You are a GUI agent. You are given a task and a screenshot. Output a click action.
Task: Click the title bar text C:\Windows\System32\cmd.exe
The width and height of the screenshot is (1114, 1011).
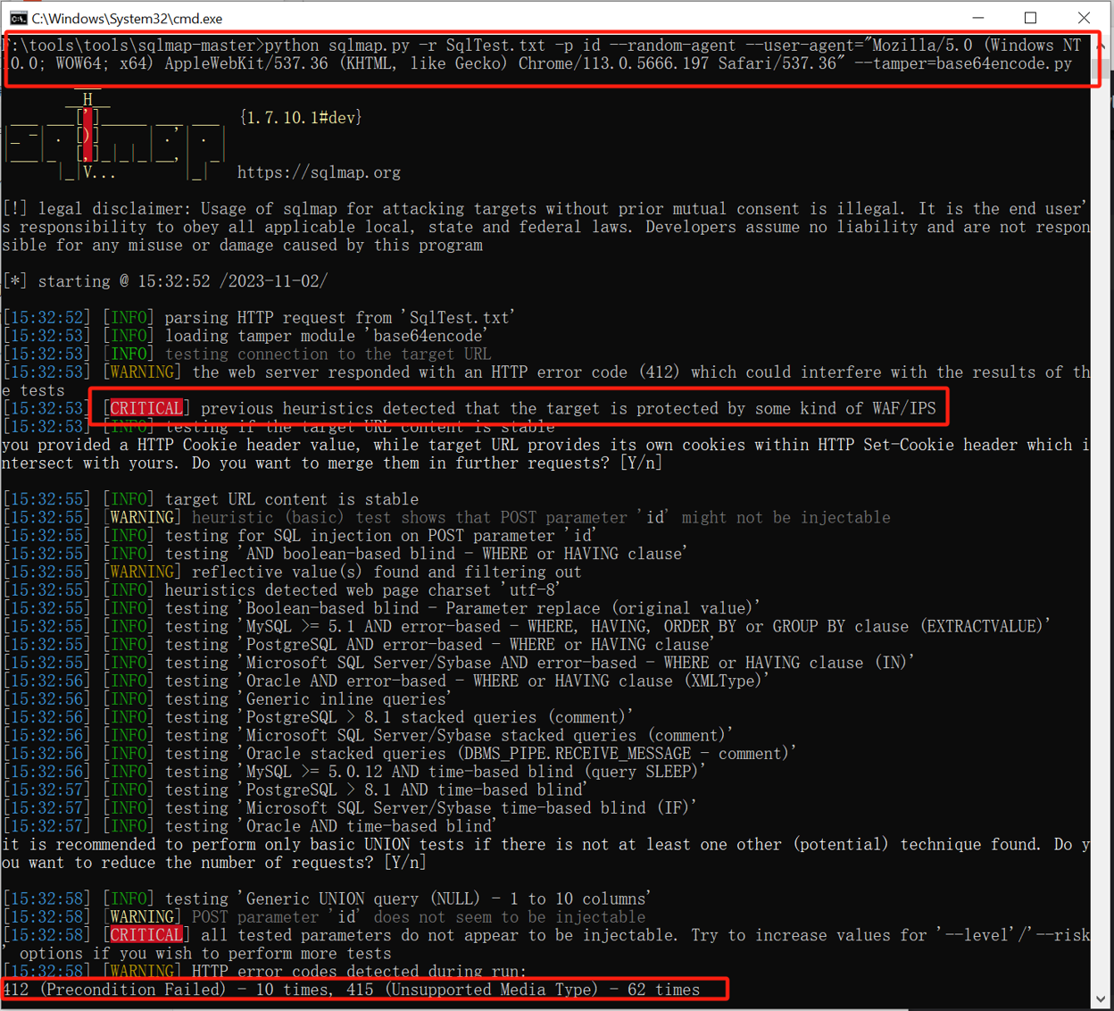coord(127,19)
